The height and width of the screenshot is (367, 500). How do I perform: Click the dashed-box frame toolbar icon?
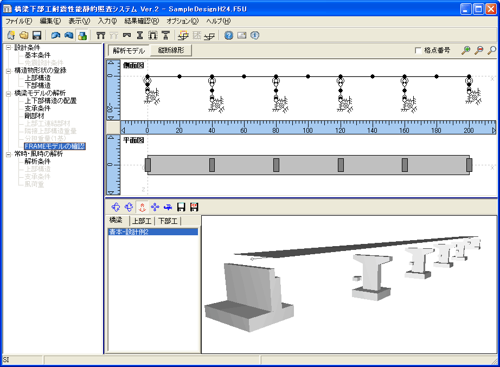pyautogui.click(x=153, y=35)
